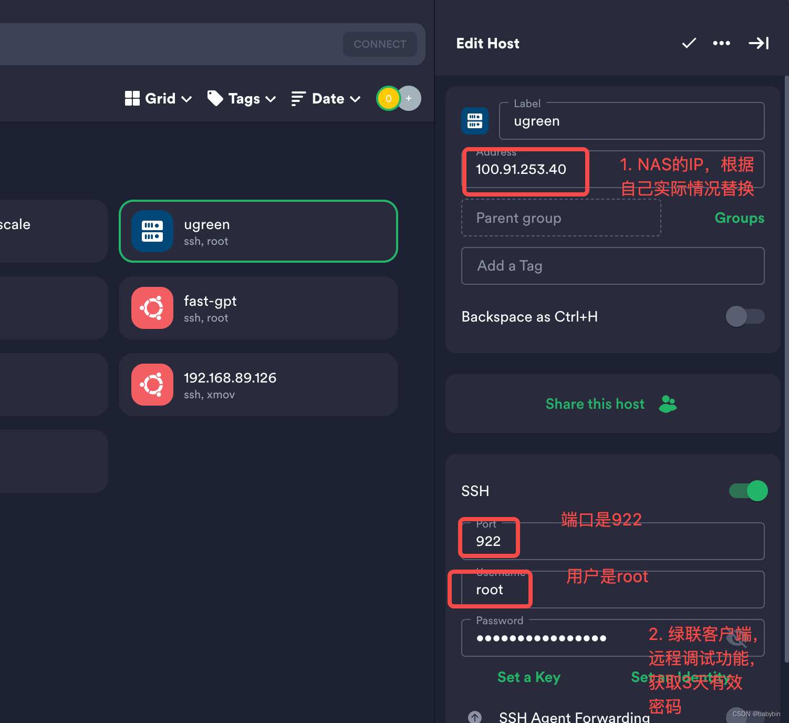Disable the SSH protocol switch
Screen dimensions: 789x723
coord(749,491)
